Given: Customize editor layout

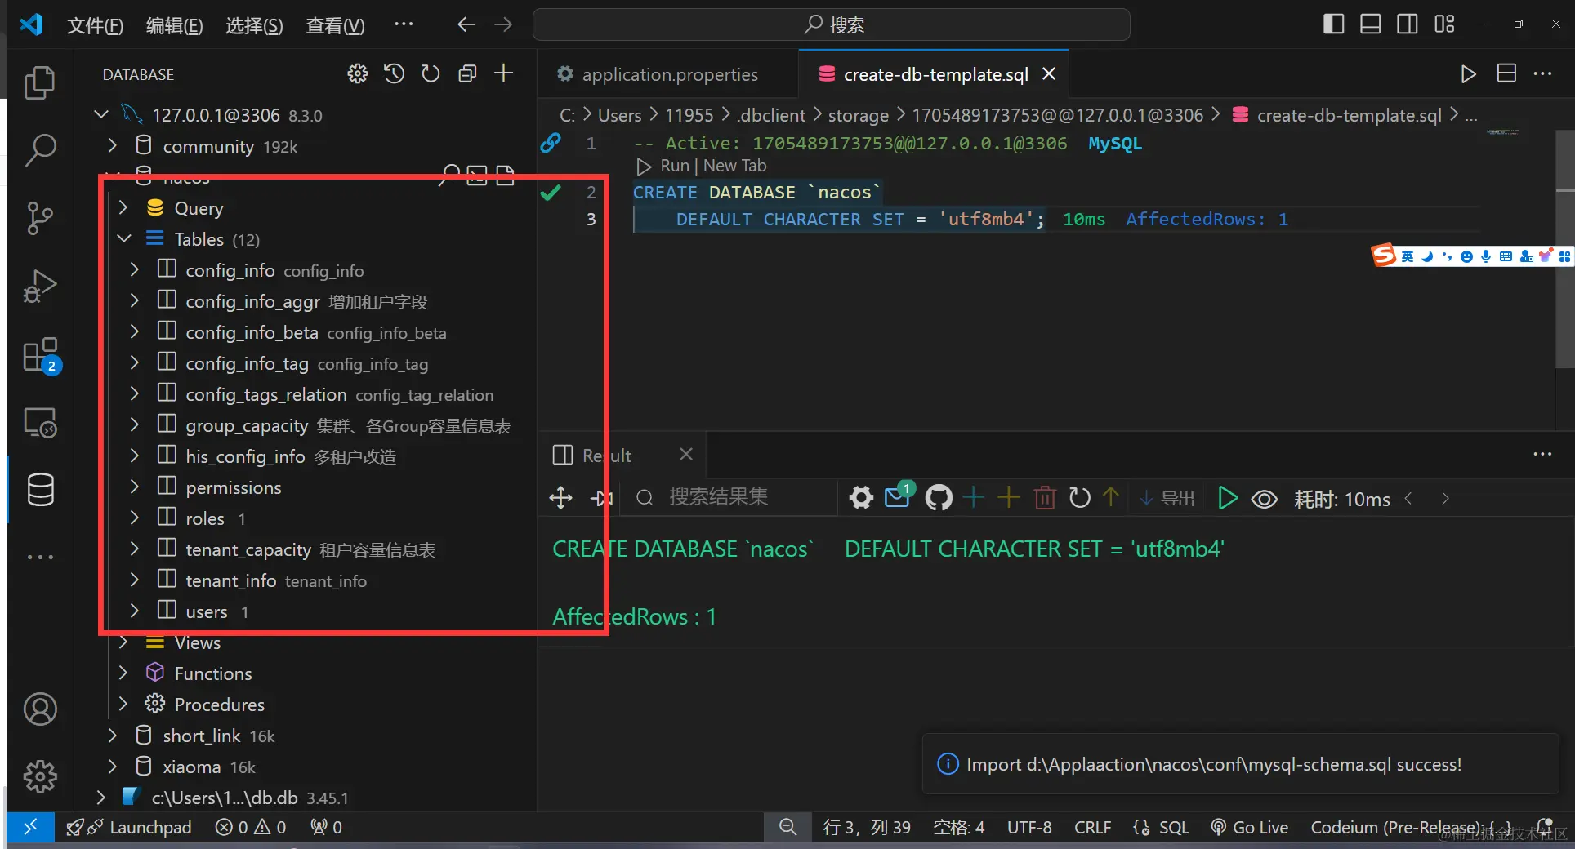Looking at the screenshot, I should (x=1444, y=24).
